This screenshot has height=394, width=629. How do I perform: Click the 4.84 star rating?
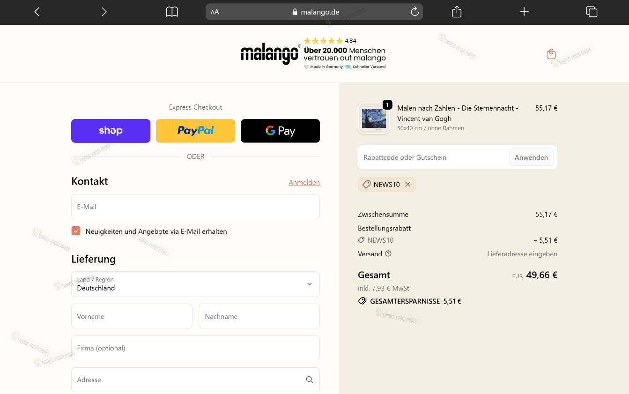click(x=330, y=41)
